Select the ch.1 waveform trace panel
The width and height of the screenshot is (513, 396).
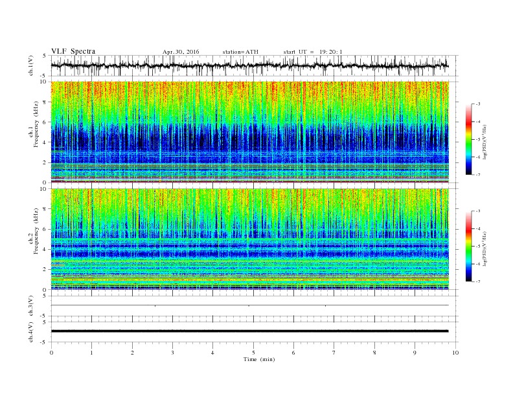point(255,65)
